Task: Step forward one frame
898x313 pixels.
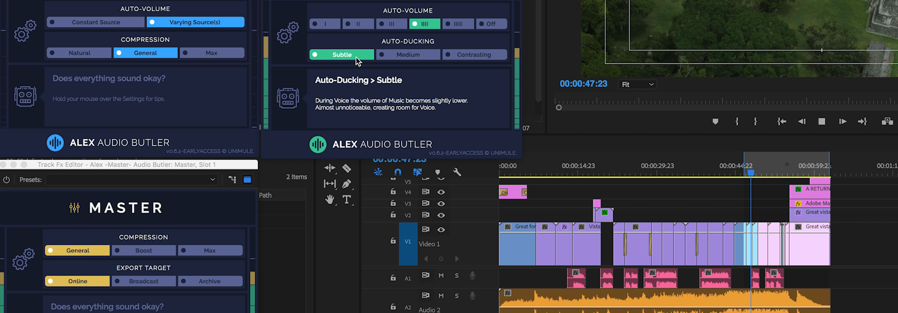Action: [x=843, y=122]
